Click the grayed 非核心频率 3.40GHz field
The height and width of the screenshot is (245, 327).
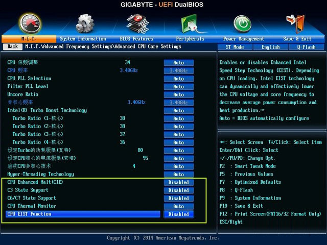[x=179, y=103]
